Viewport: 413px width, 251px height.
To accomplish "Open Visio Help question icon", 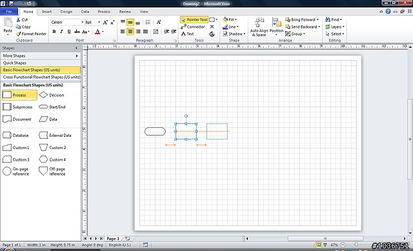I will 388,12.
